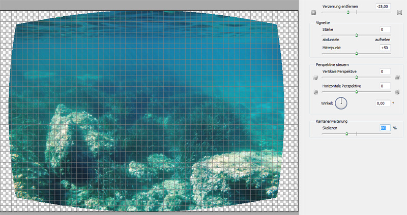Click the right vertical perspective icon
This screenshot has height=215, width=407.
click(397, 78)
